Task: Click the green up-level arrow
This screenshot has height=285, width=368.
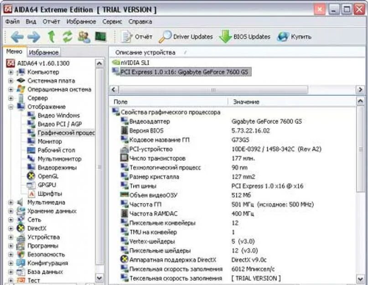Action: point(52,37)
